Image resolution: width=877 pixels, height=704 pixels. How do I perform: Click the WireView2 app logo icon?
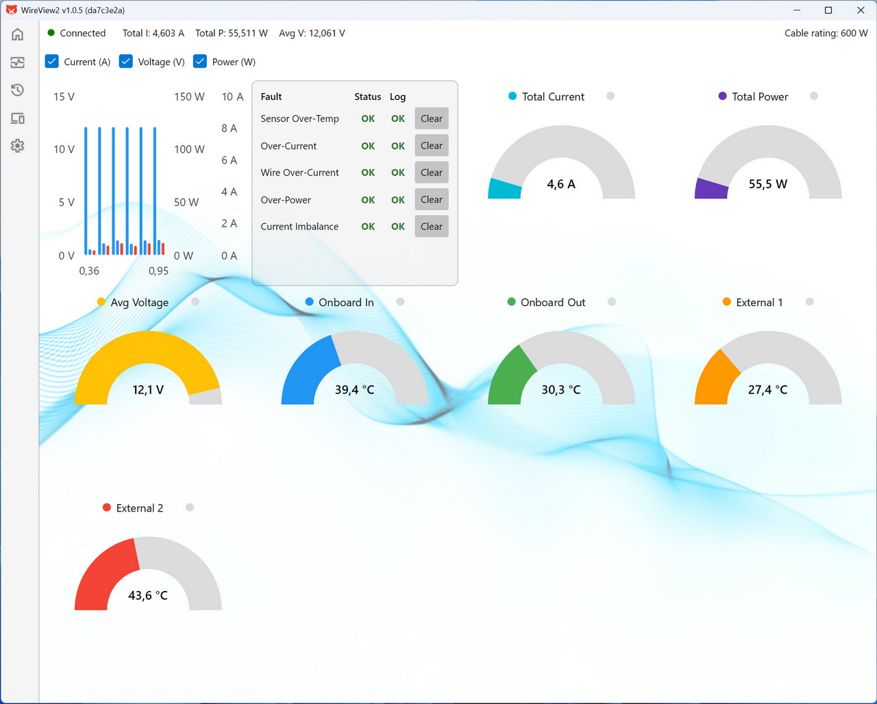point(11,10)
